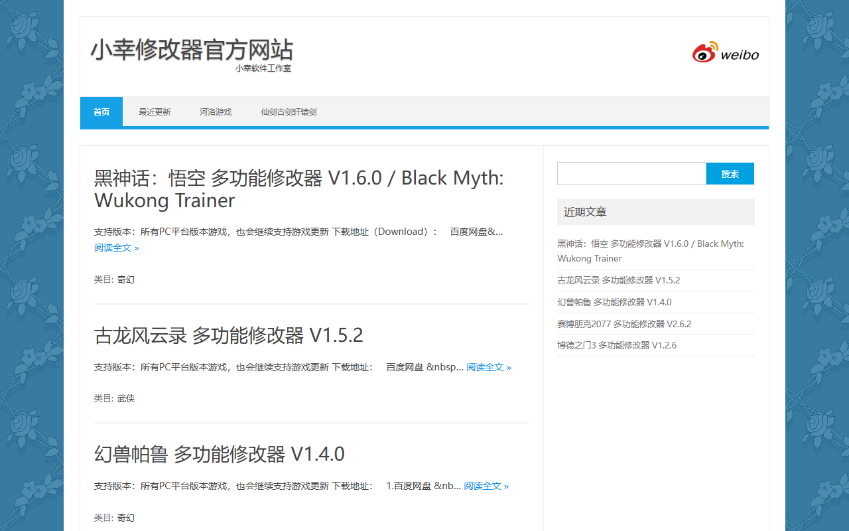Click the blue 搜索 button
The image size is (849, 531).
coord(730,174)
